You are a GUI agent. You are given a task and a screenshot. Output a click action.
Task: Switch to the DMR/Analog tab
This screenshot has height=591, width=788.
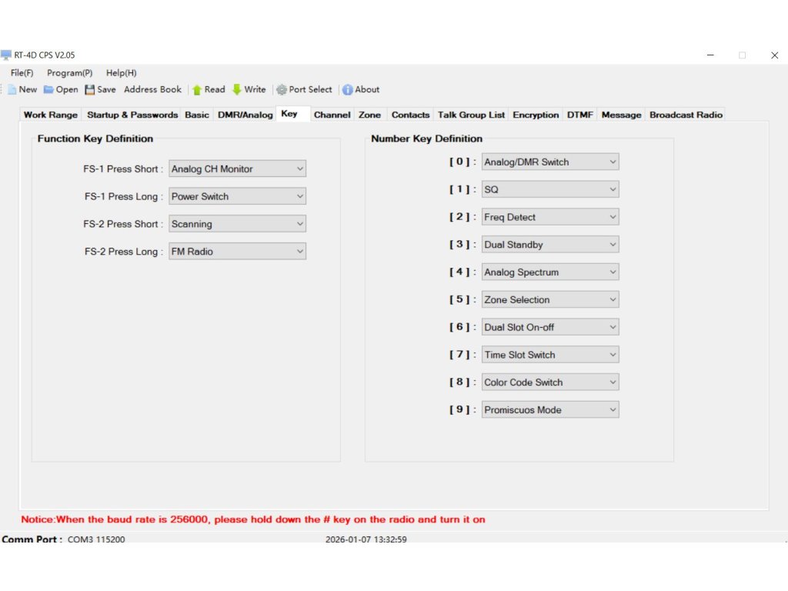pyautogui.click(x=245, y=115)
